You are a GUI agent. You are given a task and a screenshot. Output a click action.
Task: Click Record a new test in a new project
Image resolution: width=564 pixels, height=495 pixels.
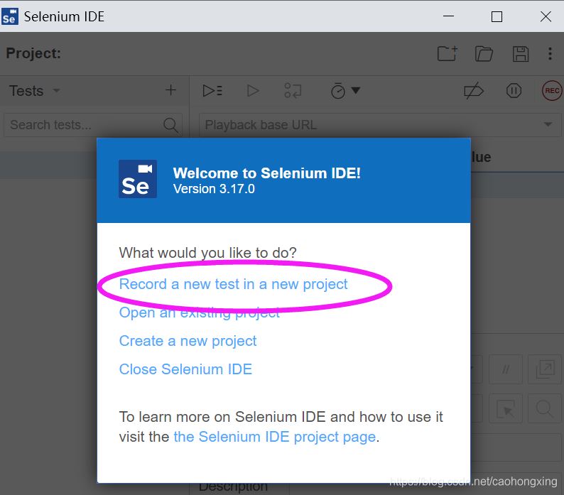pos(233,284)
